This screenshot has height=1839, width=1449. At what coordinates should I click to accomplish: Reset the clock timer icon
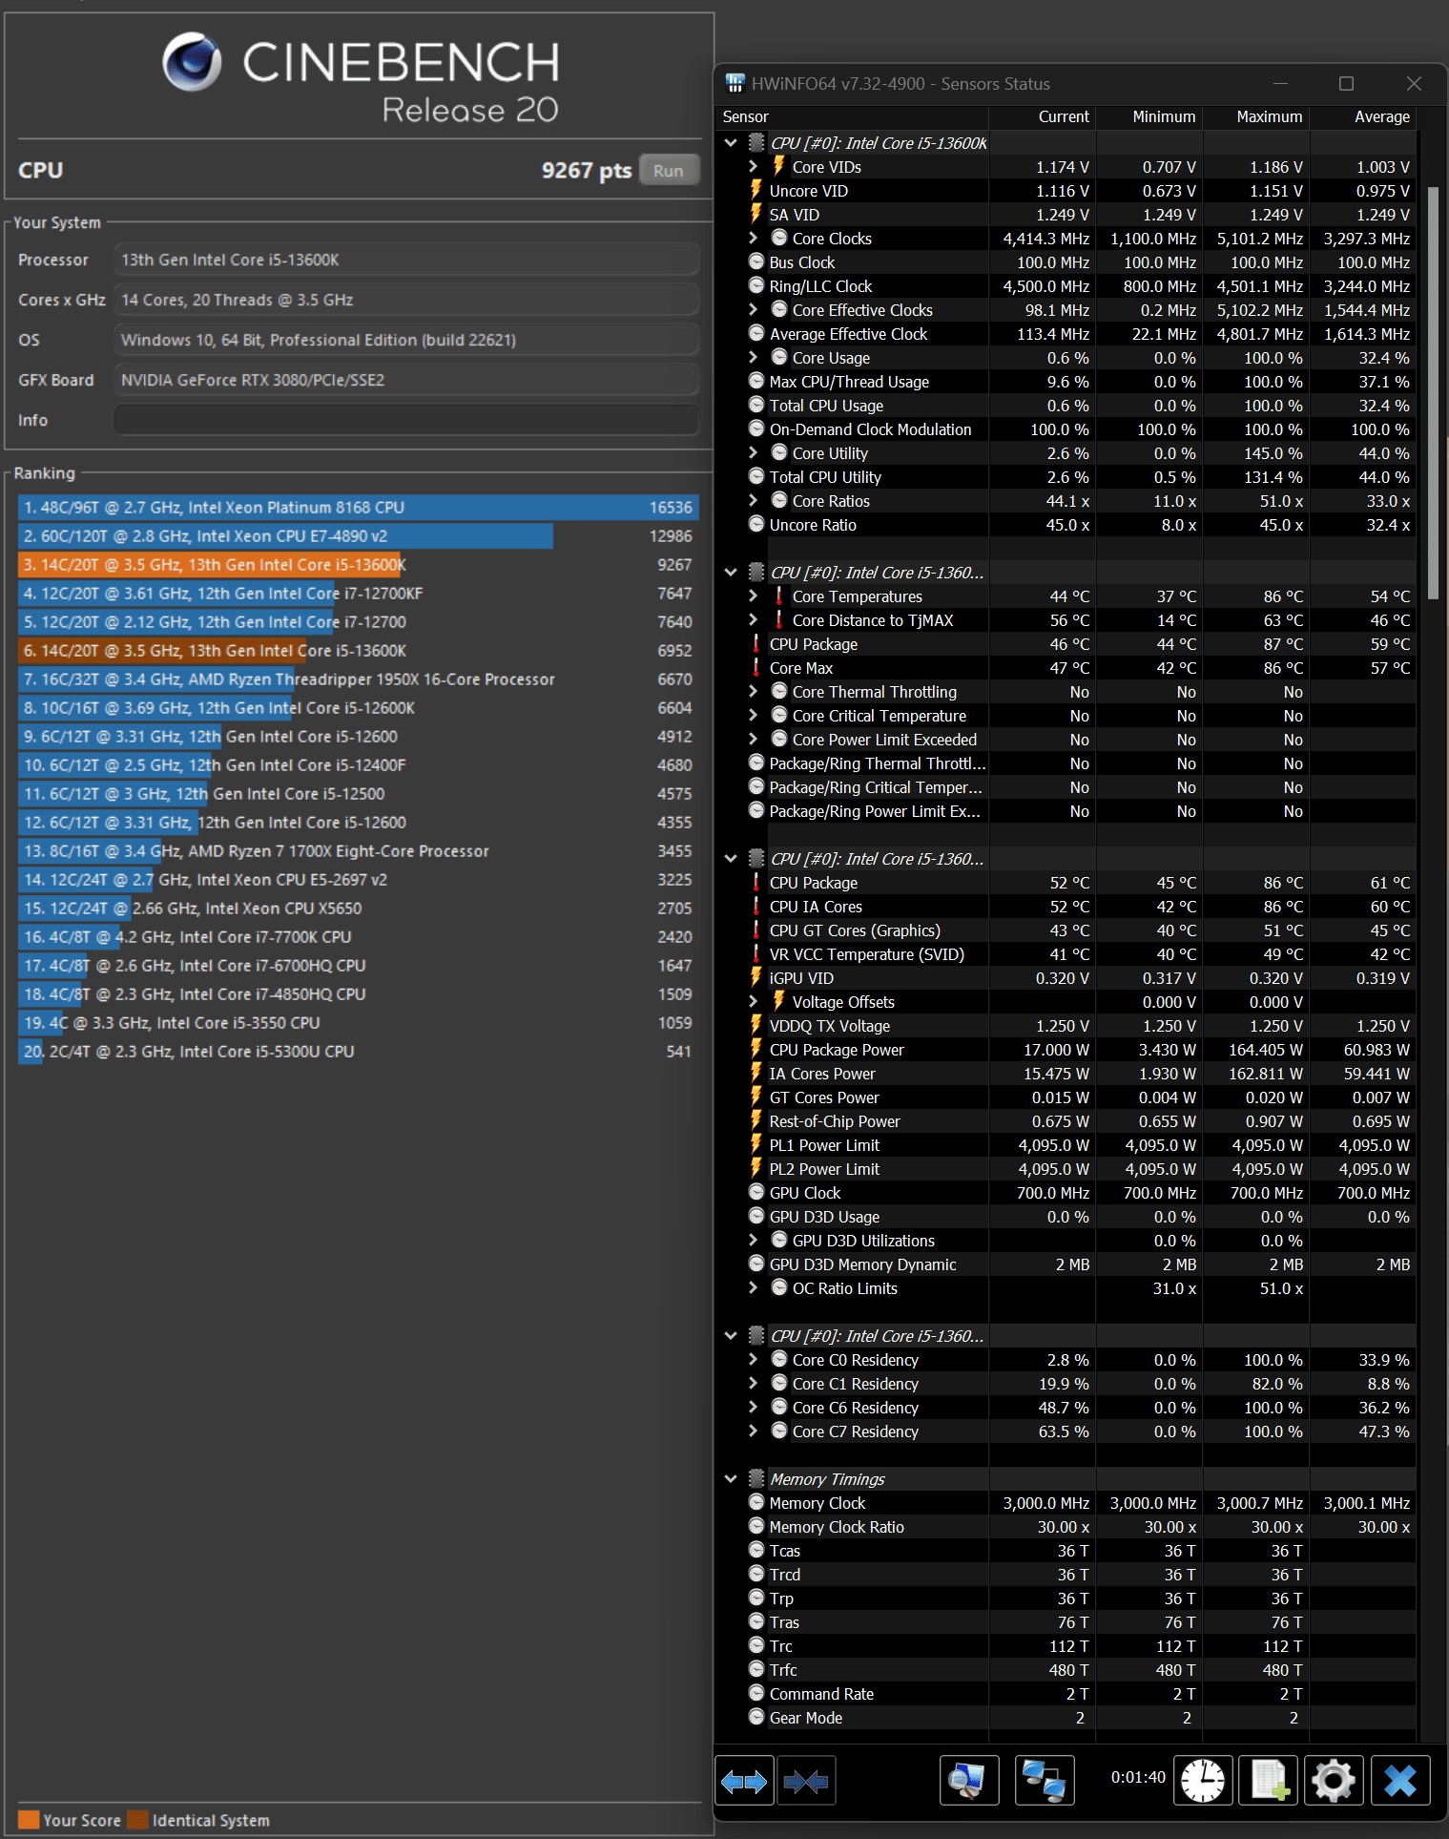pyautogui.click(x=1203, y=1781)
